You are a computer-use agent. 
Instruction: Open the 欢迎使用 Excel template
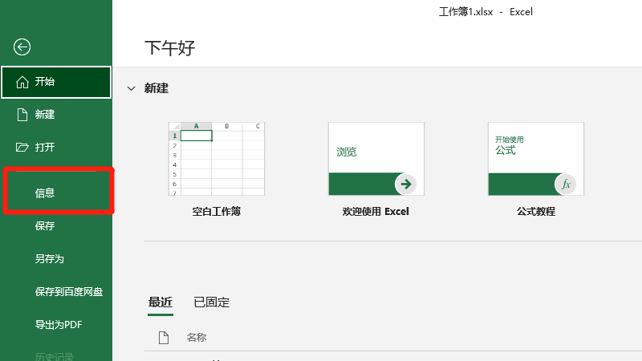376,159
